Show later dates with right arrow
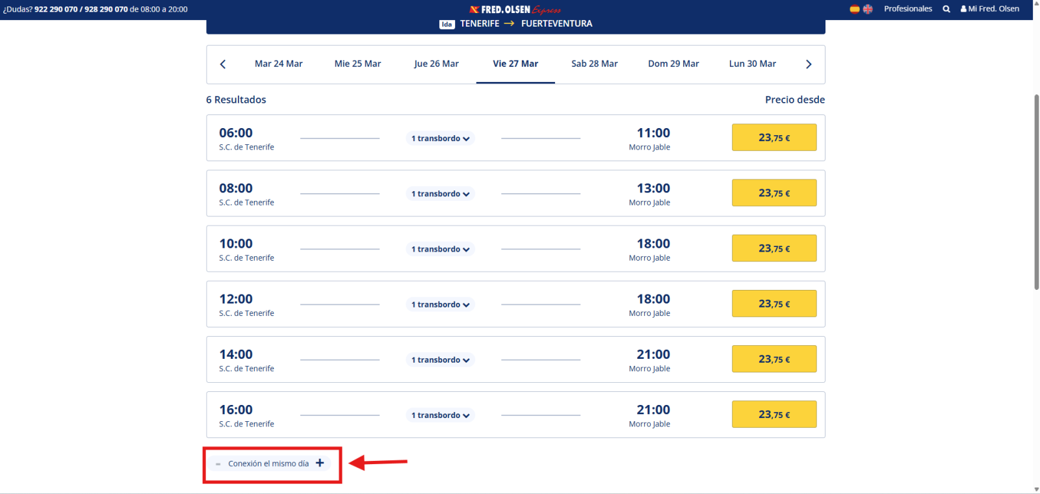Image resolution: width=1040 pixels, height=494 pixels. click(809, 64)
